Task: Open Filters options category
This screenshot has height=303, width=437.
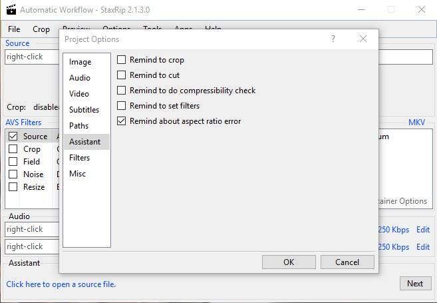Action: click(80, 158)
